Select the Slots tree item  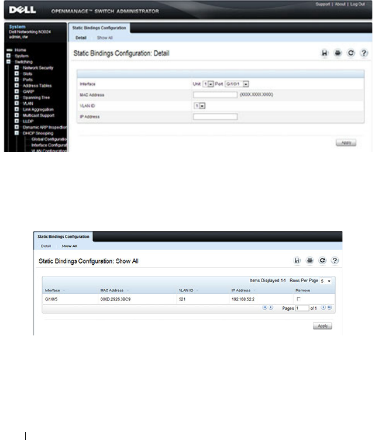27,74
